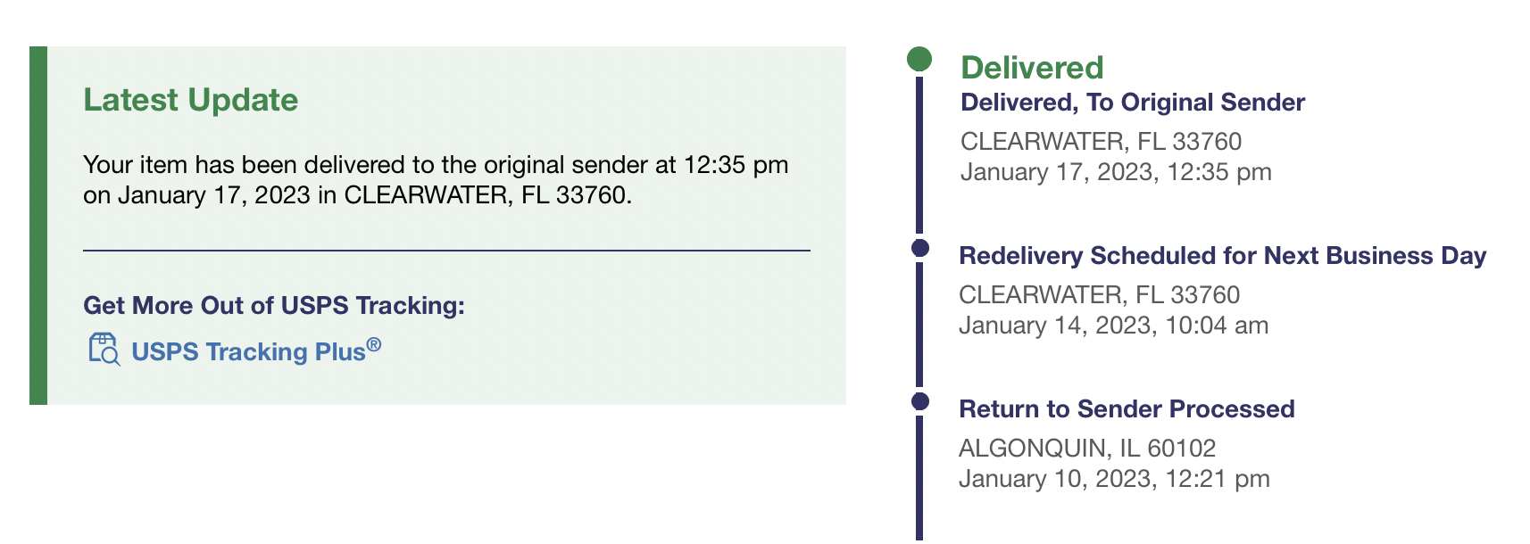The width and height of the screenshot is (1530, 544).
Task: Click the green bar of Latest Update panel
Action: tap(38, 226)
